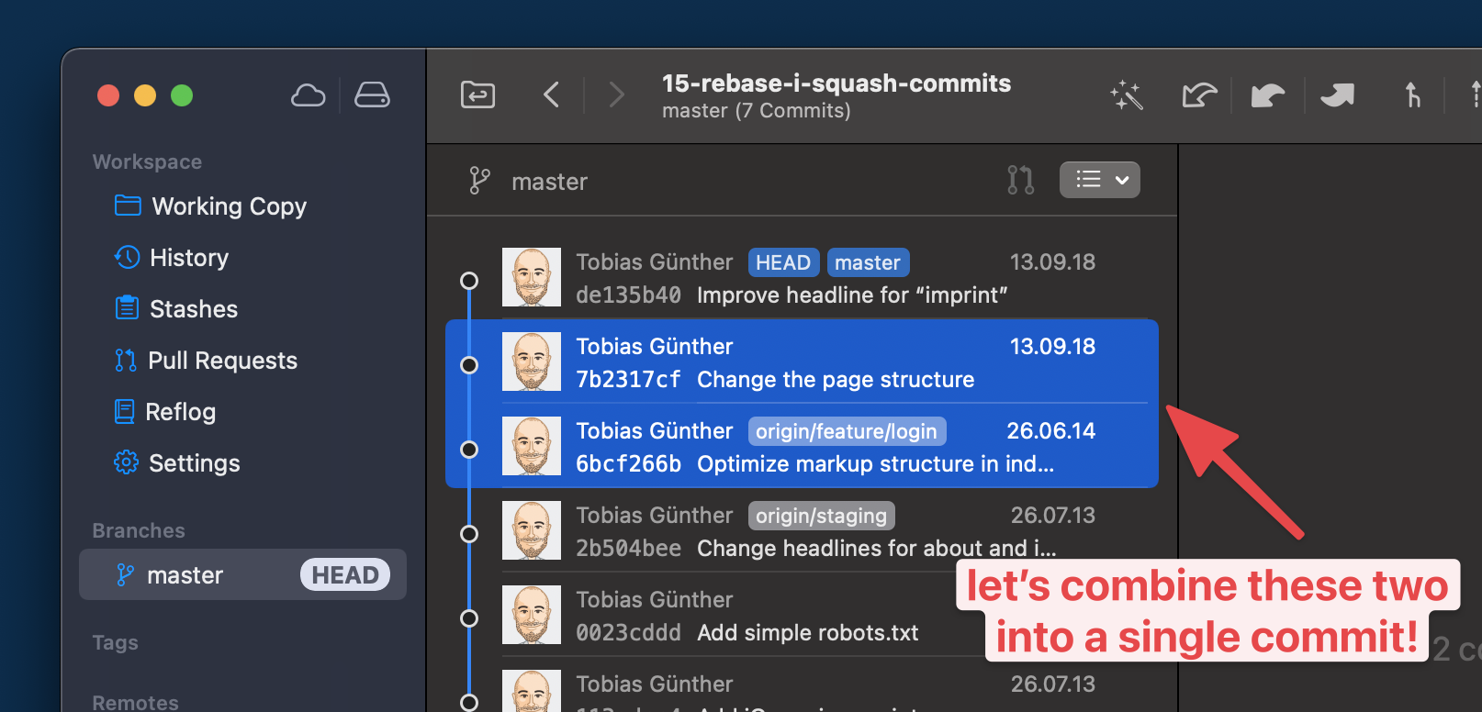Go back with the left chevron
This screenshot has width=1482, height=712.
pyautogui.click(x=551, y=95)
